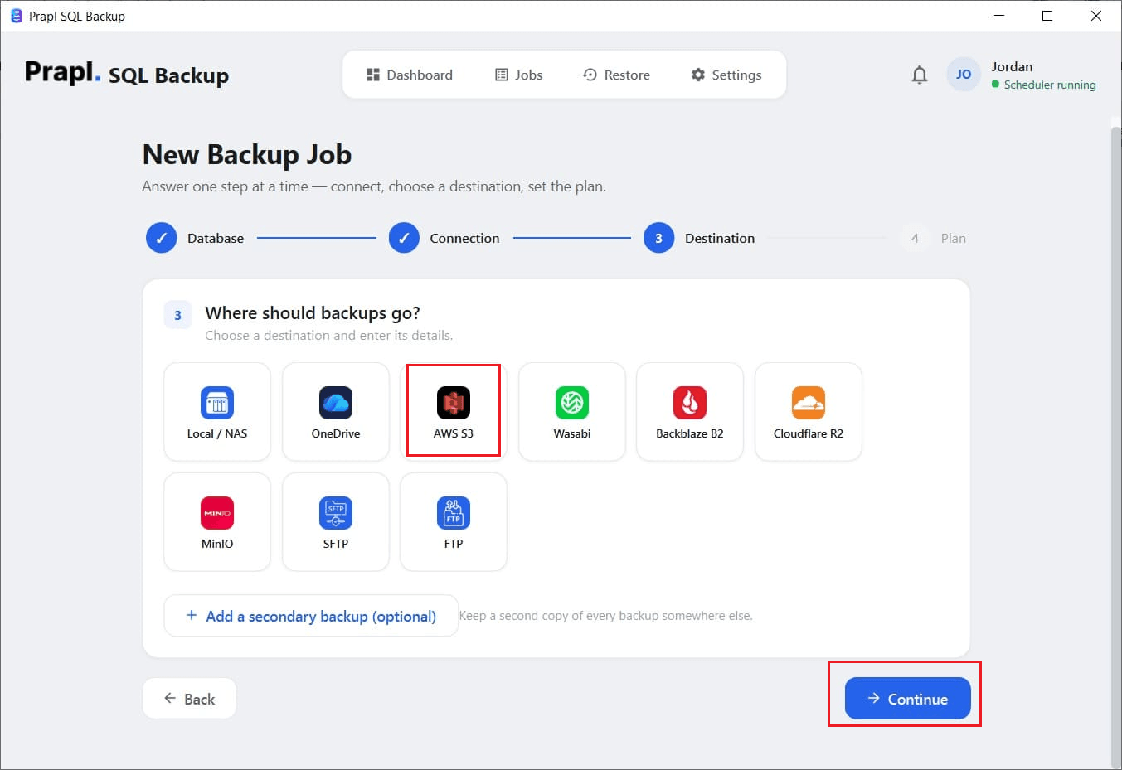Return to the Database wizard step

point(196,238)
